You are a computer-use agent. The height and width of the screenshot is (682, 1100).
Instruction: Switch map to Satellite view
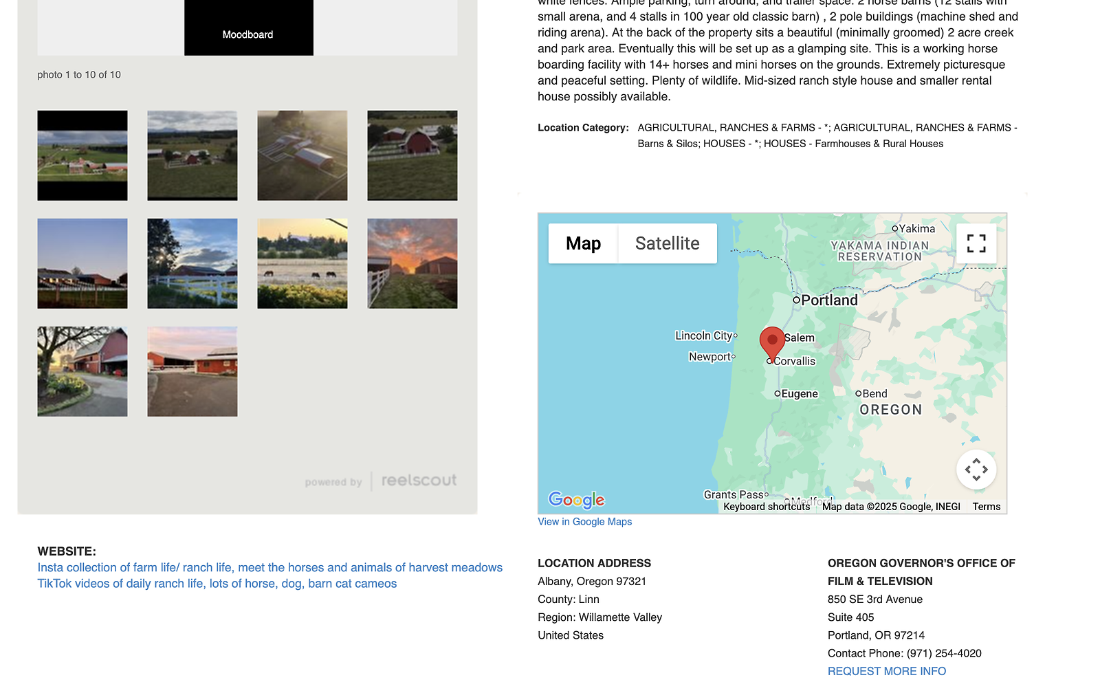tap(667, 243)
